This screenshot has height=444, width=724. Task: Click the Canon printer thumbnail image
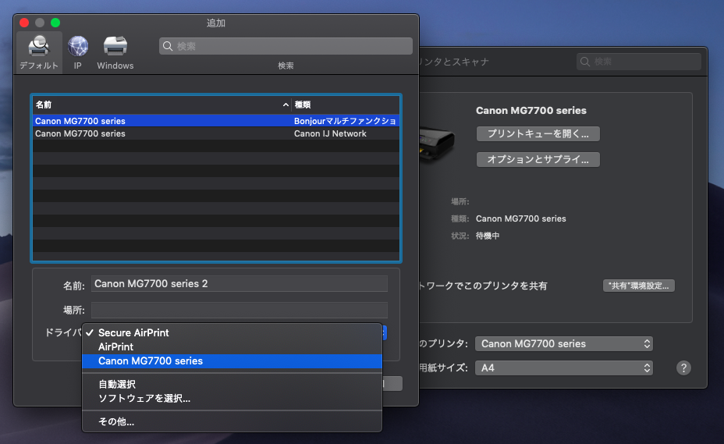click(x=436, y=144)
